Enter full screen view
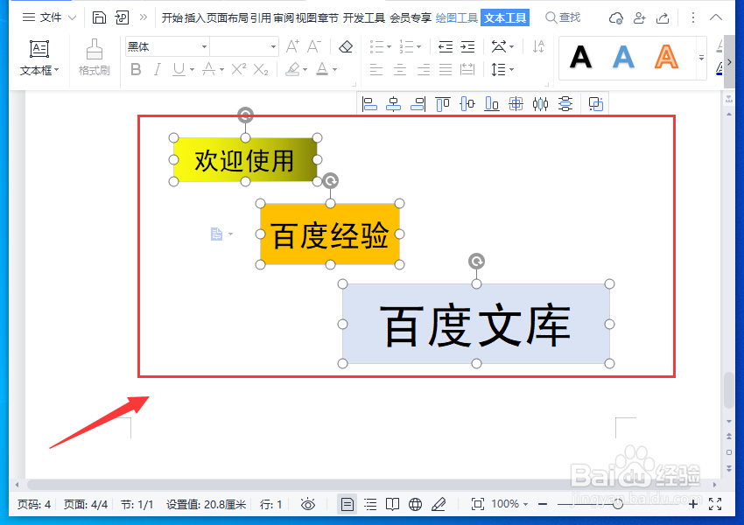The height and width of the screenshot is (525, 744). pyautogui.click(x=715, y=504)
